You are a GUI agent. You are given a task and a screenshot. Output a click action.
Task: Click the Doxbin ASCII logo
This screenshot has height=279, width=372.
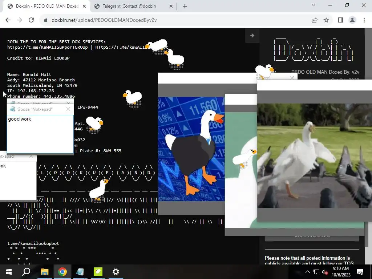point(313,50)
